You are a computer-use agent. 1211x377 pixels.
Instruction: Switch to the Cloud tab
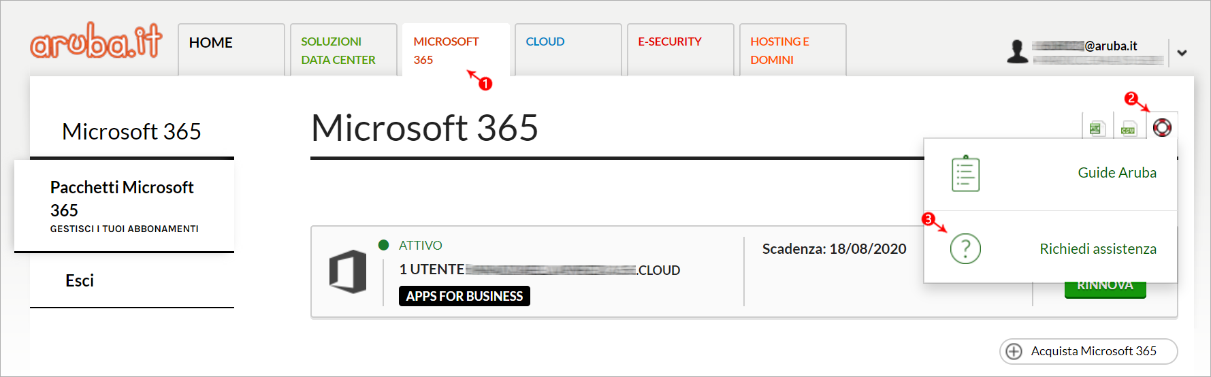pyautogui.click(x=568, y=50)
